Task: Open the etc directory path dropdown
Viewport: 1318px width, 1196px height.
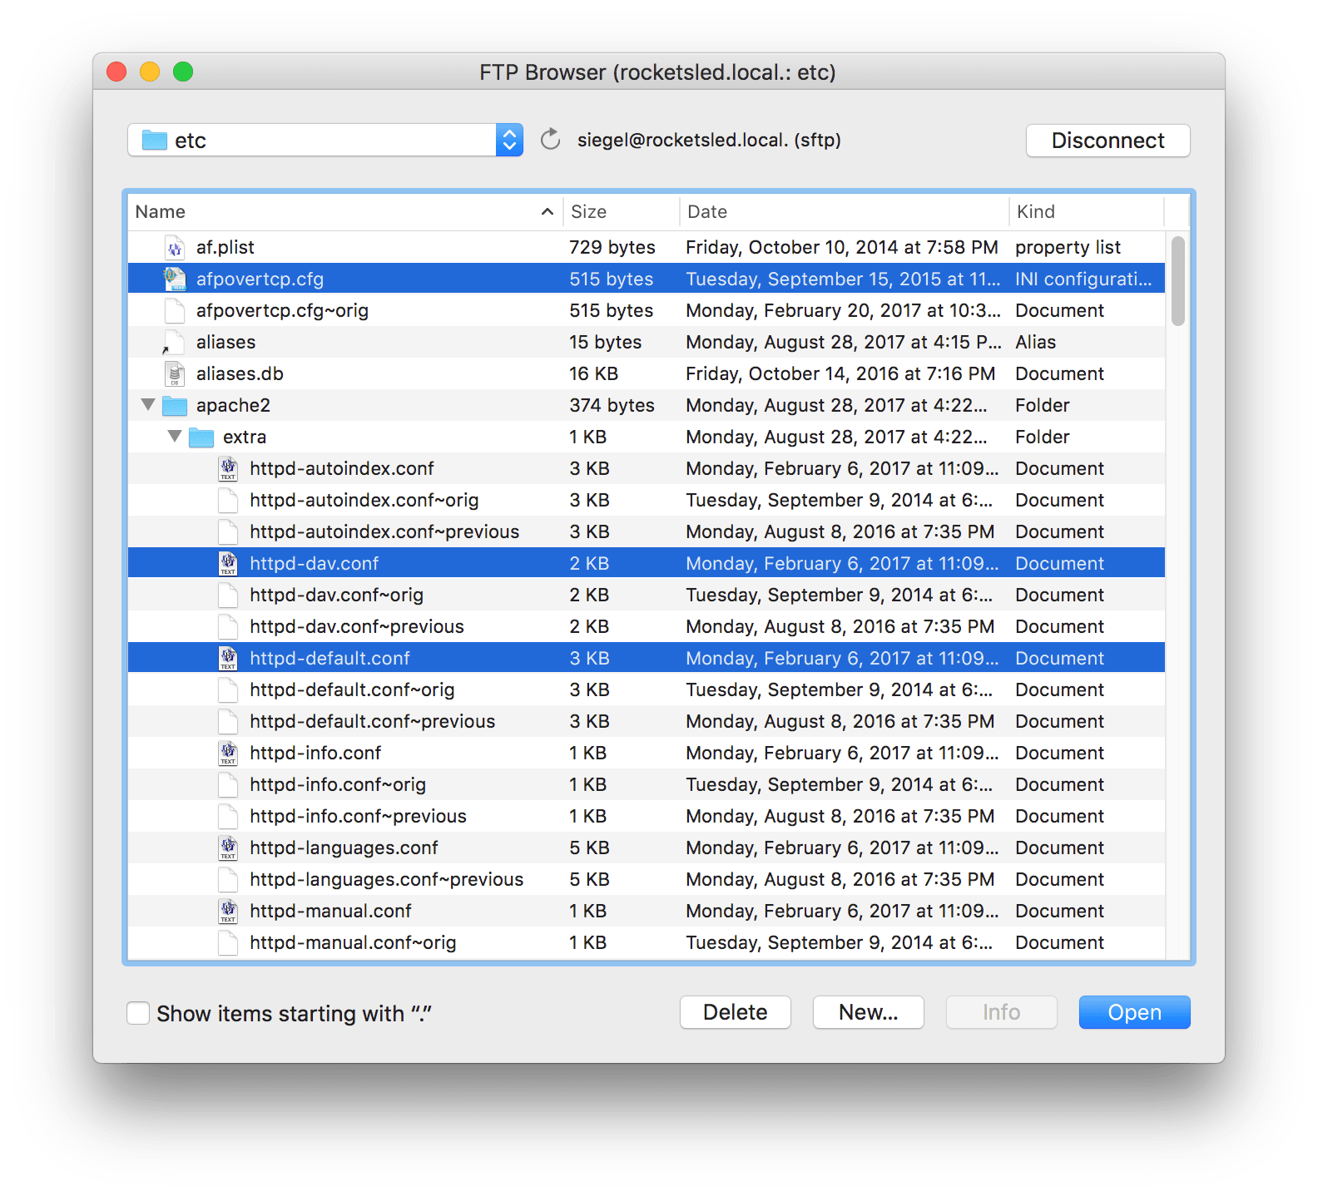Action: pyautogui.click(x=509, y=140)
